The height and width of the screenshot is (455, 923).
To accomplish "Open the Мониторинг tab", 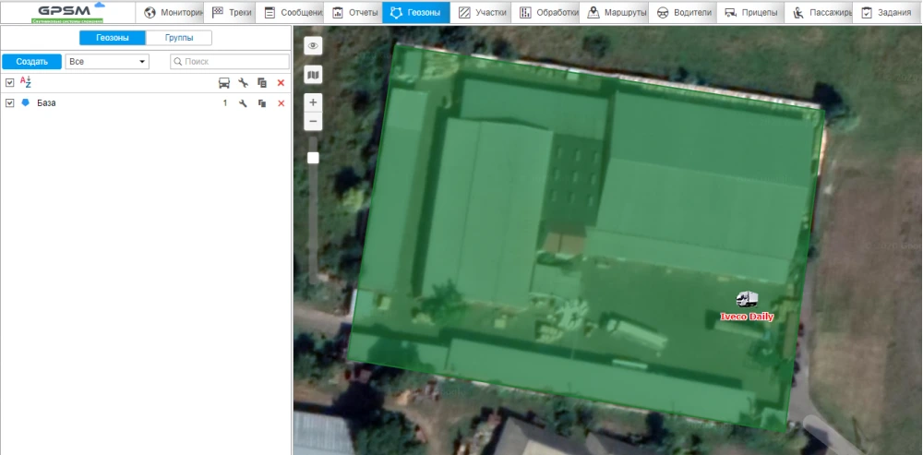I will point(170,12).
